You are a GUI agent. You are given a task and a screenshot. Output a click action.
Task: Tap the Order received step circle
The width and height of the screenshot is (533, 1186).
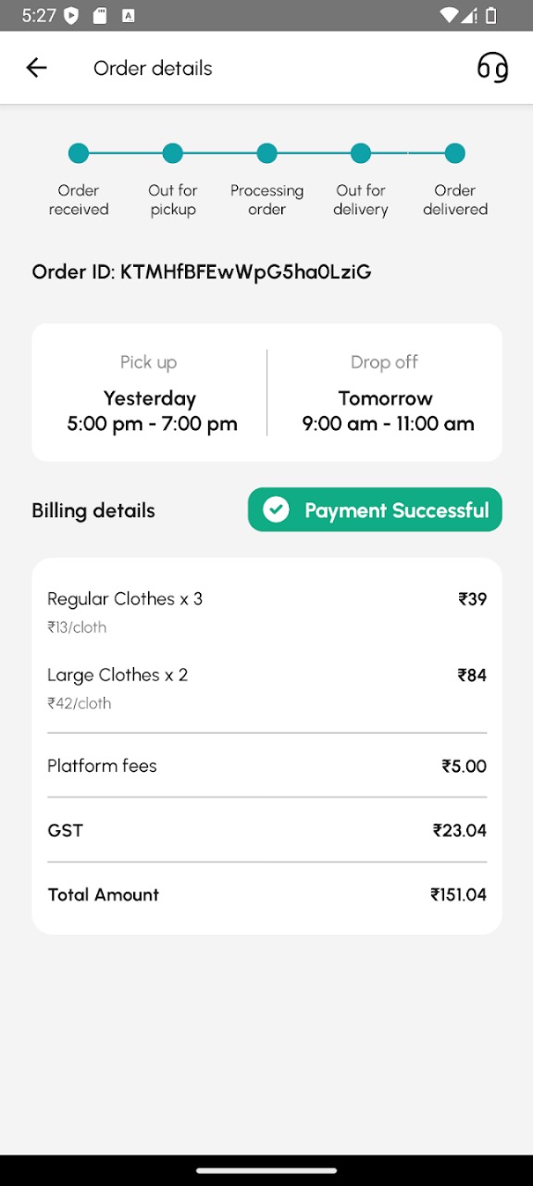79,154
